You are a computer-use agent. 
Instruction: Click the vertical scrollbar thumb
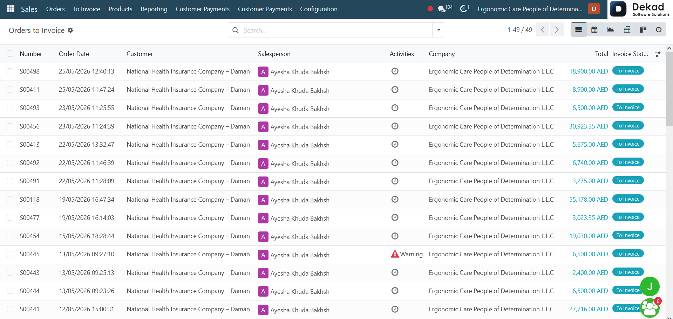[669, 89]
